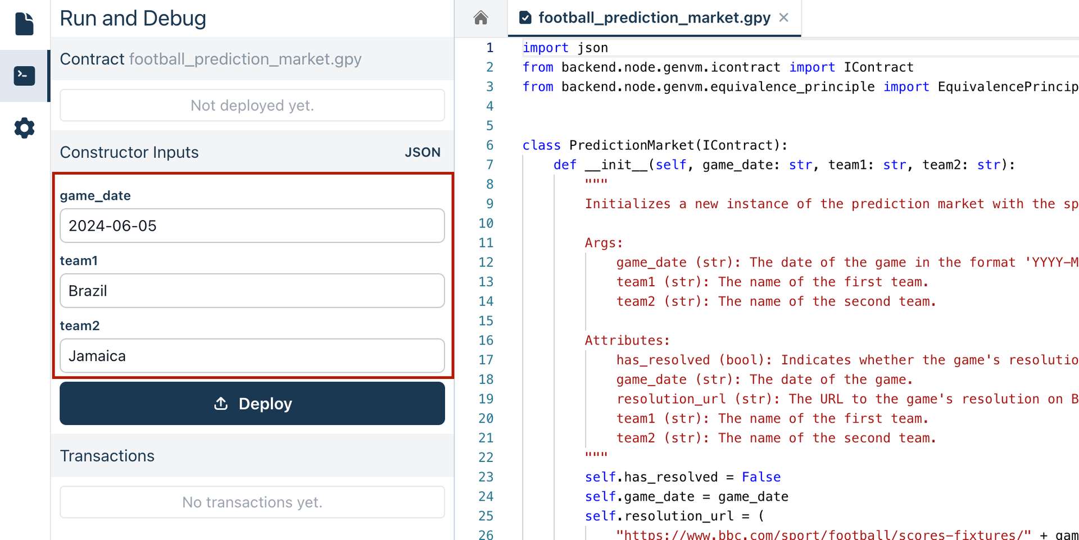Go to the Home tab icon
The width and height of the screenshot is (1079, 540).
pos(480,18)
